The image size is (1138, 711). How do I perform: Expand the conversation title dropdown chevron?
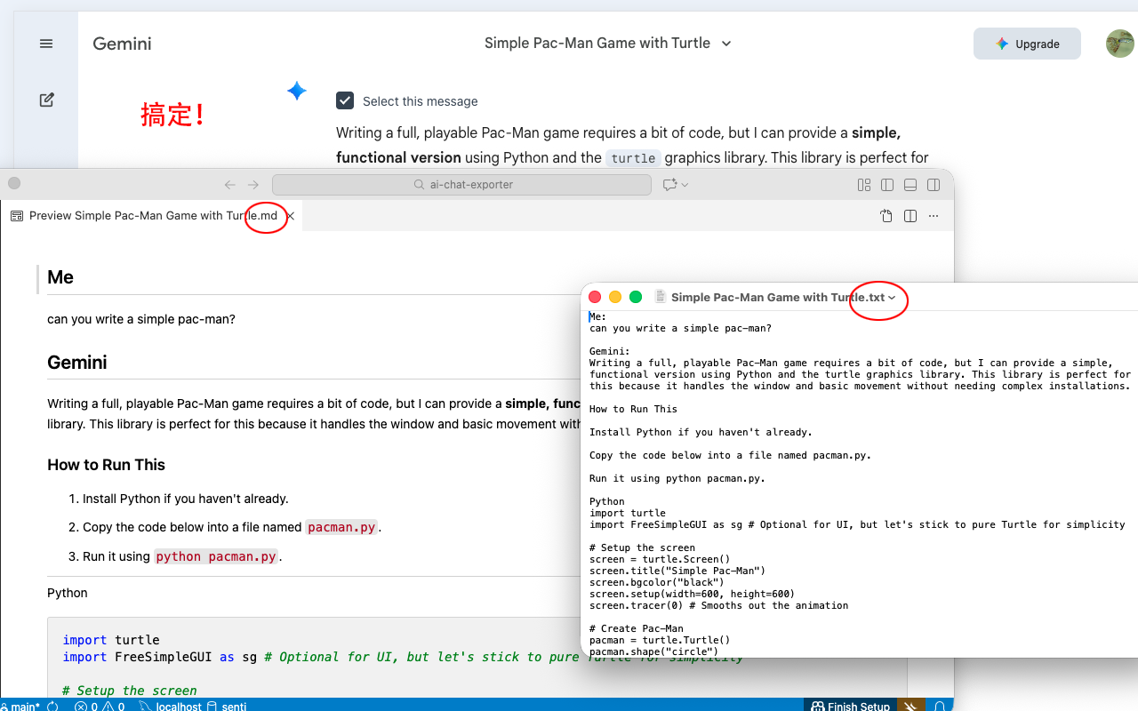click(x=726, y=44)
